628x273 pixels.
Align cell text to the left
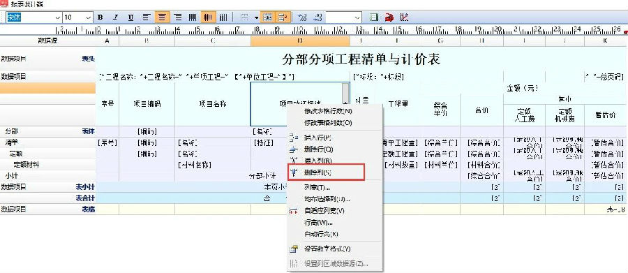(147, 17)
